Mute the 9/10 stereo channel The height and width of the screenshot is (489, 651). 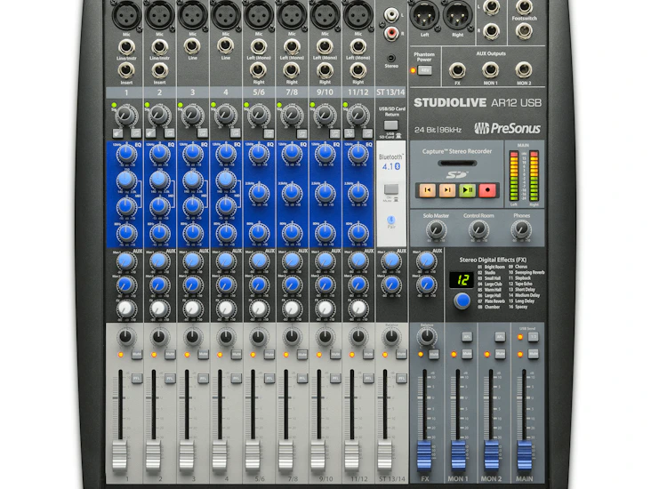[x=335, y=355]
